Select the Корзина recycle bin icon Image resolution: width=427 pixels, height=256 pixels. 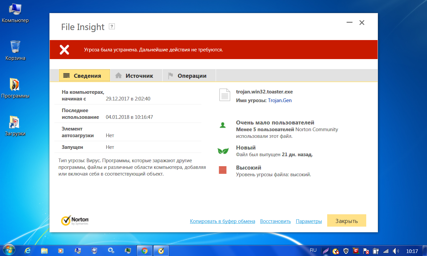[x=15, y=50]
